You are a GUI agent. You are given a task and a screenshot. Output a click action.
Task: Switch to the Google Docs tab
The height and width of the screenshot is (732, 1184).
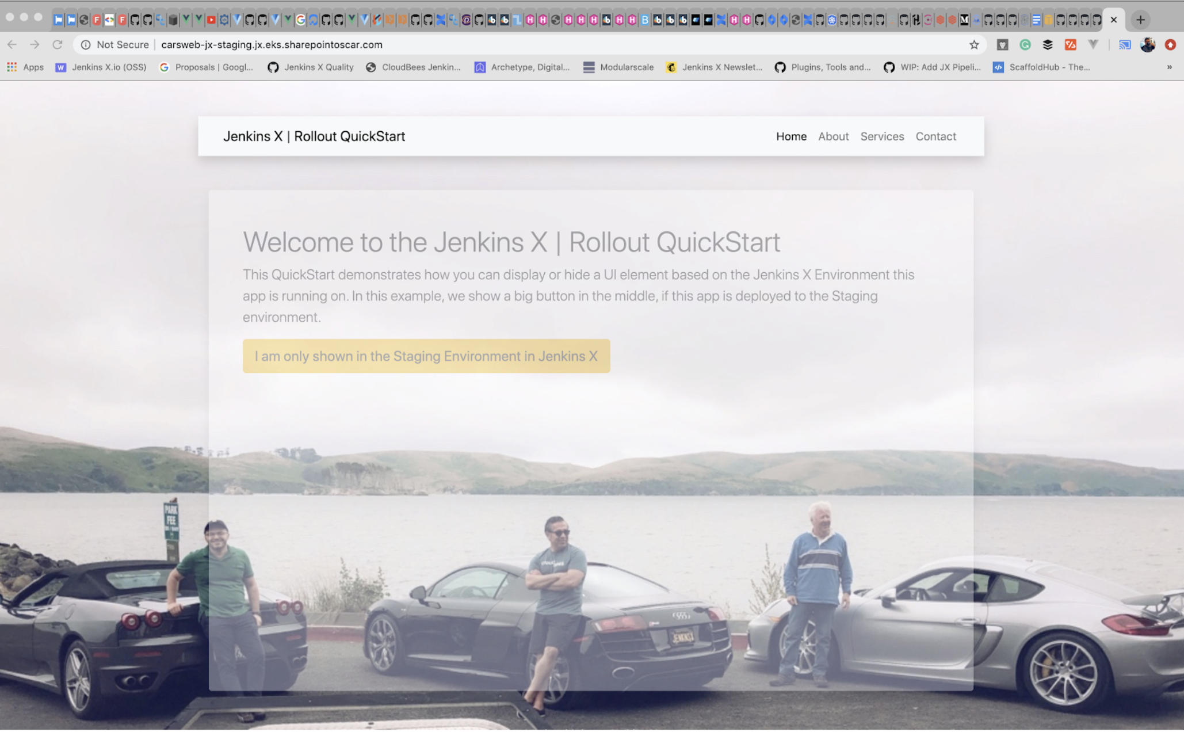[x=1036, y=20]
